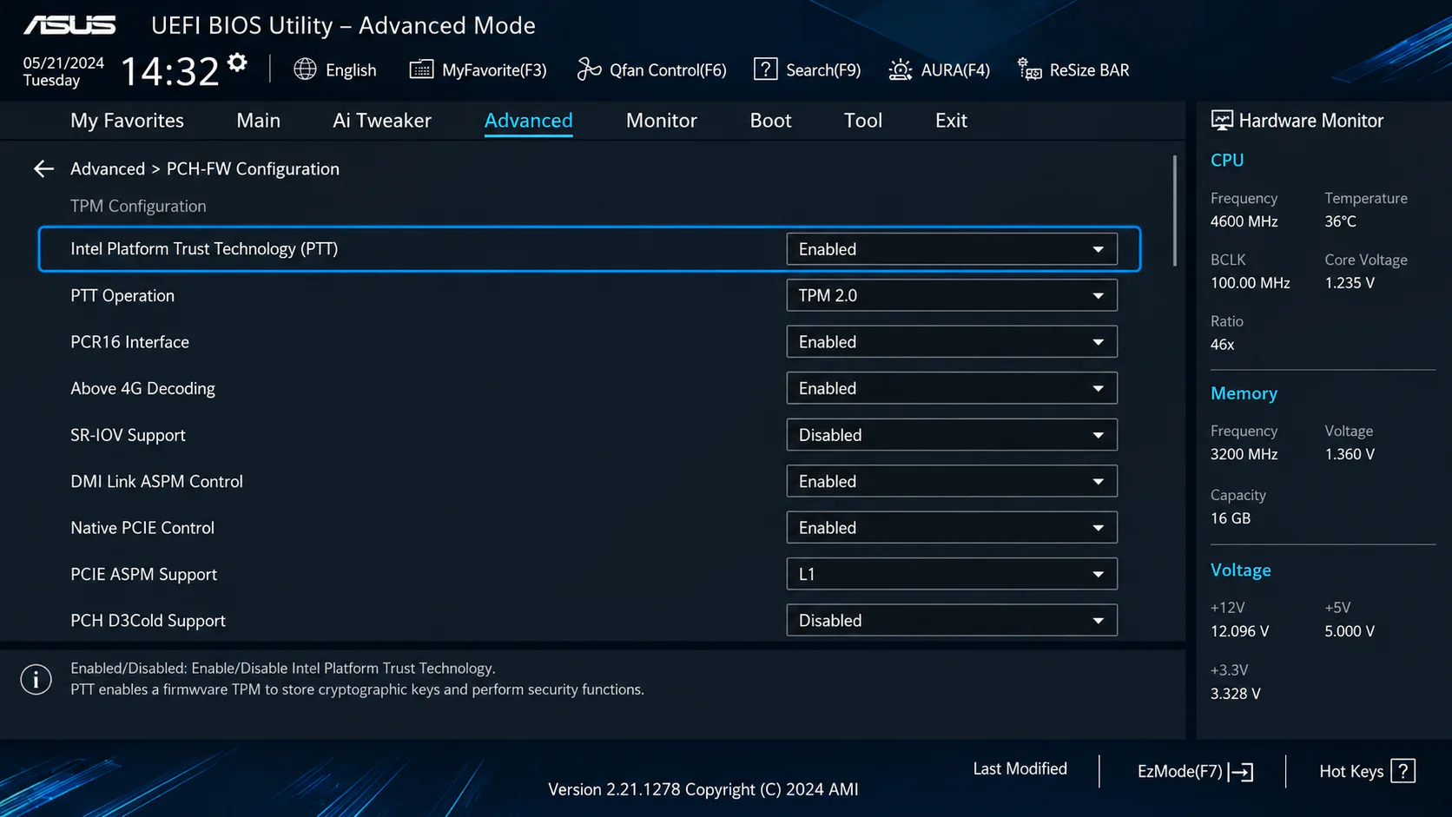Open Qfan Control fan icon

[x=589, y=69]
